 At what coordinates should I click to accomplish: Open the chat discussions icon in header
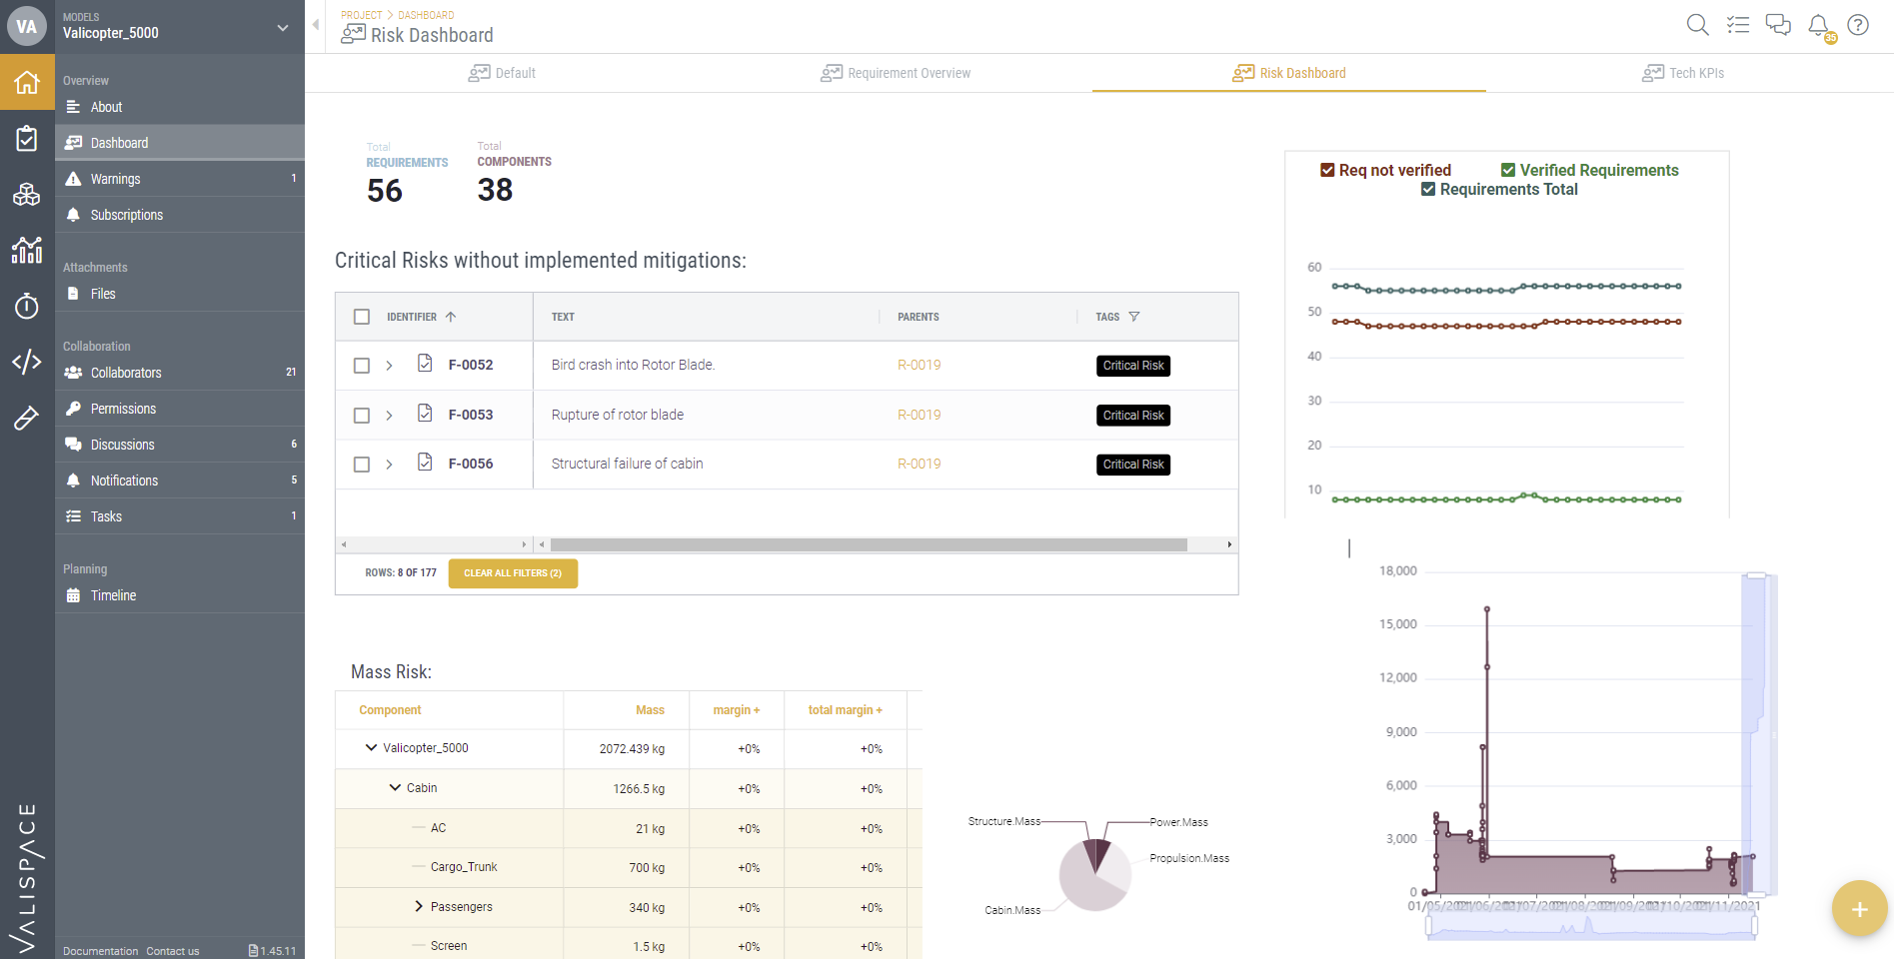[1778, 25]
